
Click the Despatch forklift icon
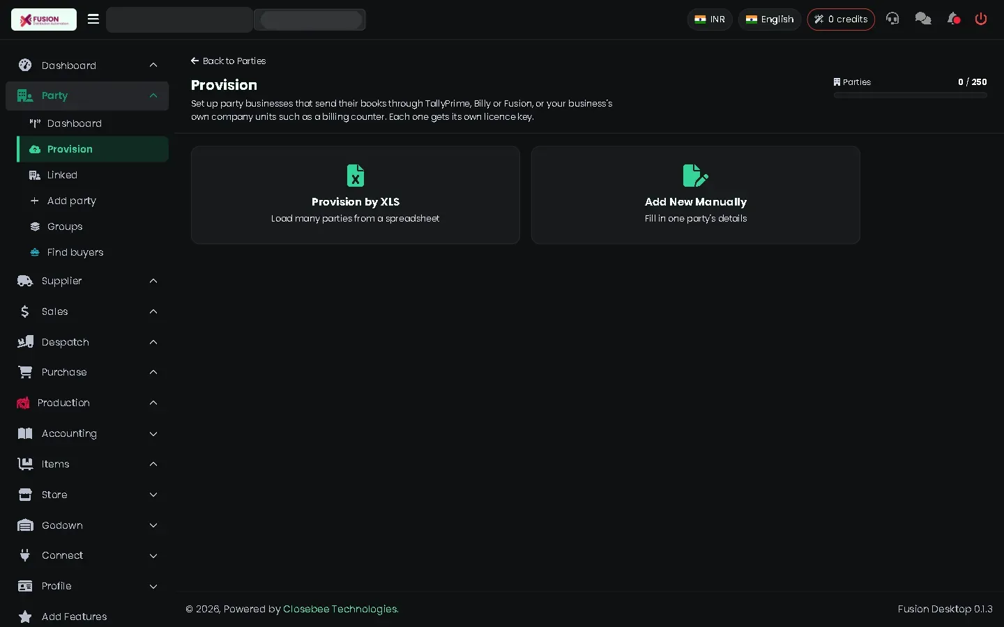pyautogui.click(x=25, y=342)
